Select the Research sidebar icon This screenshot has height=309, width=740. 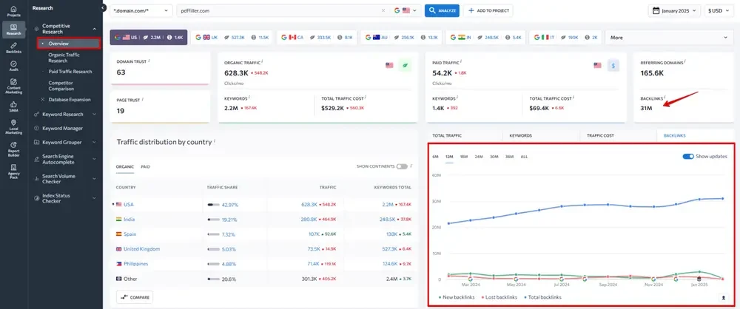point(13,30)
